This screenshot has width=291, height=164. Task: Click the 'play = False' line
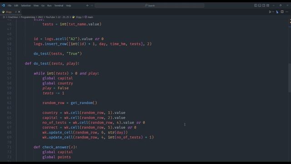coord(55,88)
